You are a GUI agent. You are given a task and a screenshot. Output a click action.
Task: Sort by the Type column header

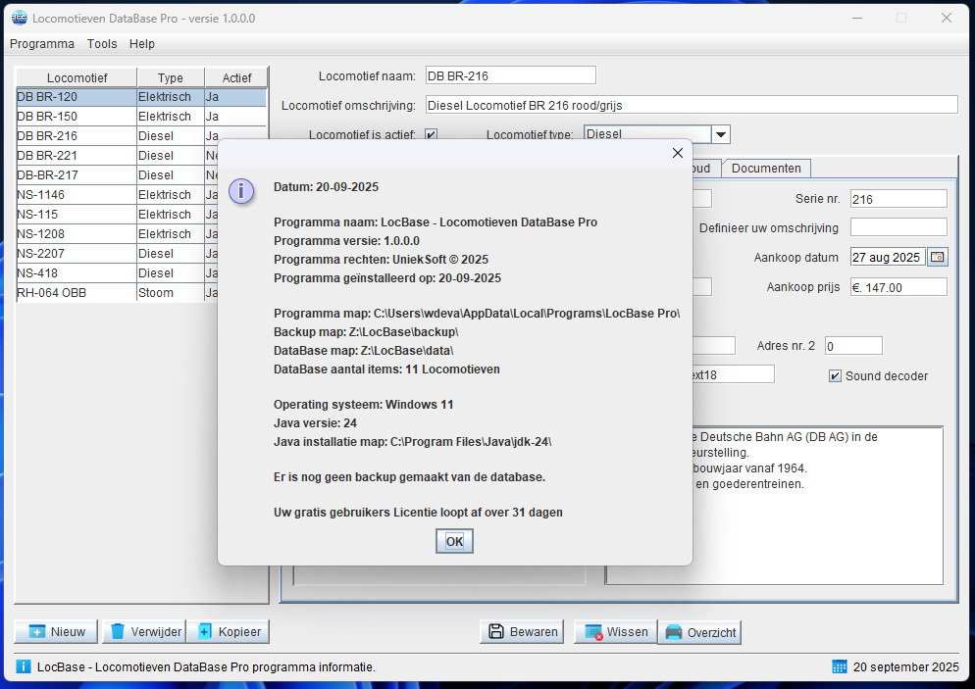171,78
